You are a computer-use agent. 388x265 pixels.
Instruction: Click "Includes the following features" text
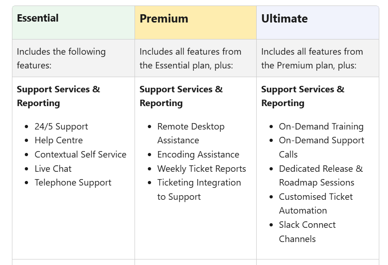coord(61,58)
